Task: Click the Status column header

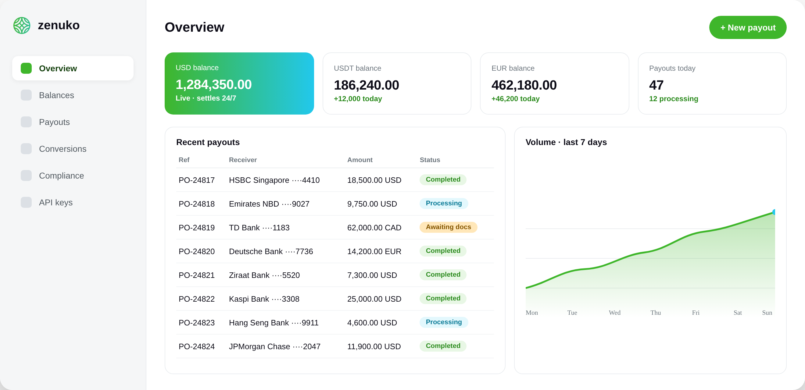Action: tap(430, 160)
